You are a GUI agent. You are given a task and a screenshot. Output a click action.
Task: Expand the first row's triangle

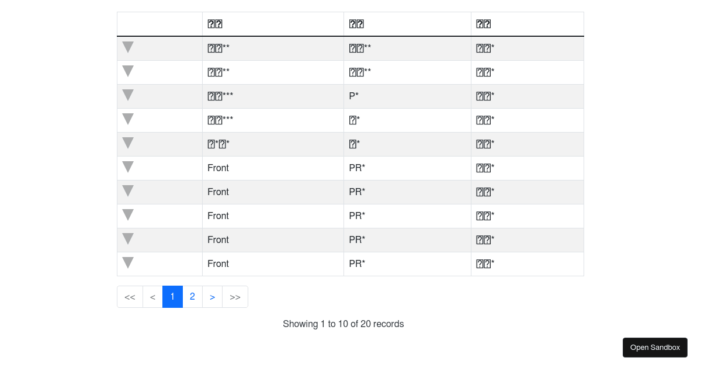(x=128, y=47)
